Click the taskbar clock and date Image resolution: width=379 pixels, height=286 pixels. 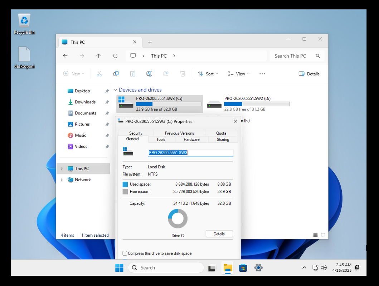[342, 268]
